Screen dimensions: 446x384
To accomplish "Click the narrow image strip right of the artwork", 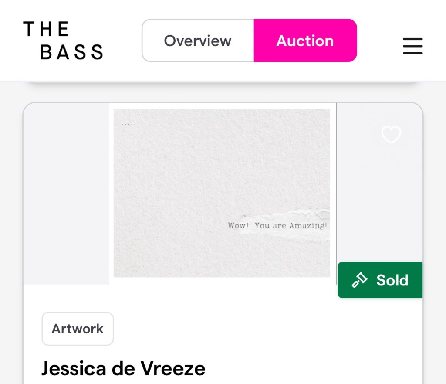I will 379,200.
